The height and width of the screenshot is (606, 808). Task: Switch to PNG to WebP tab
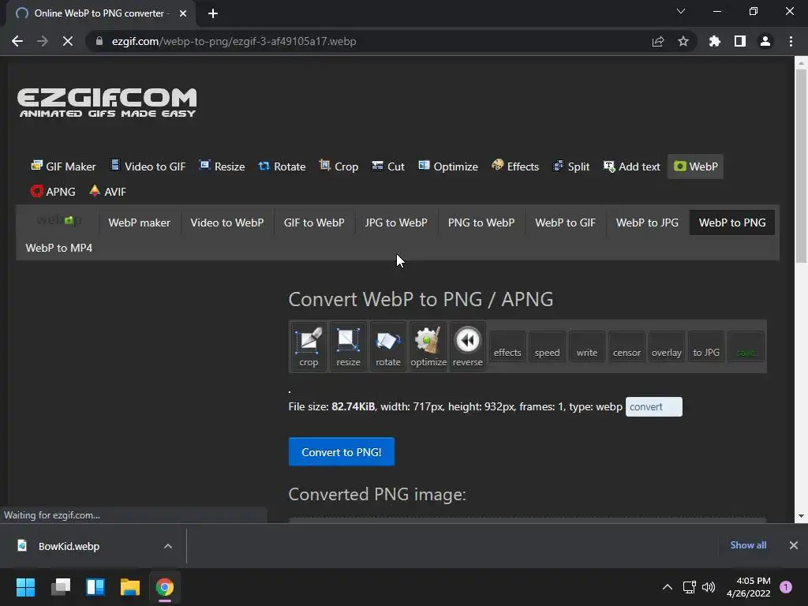pyautogui.click(x=481, y=223)
